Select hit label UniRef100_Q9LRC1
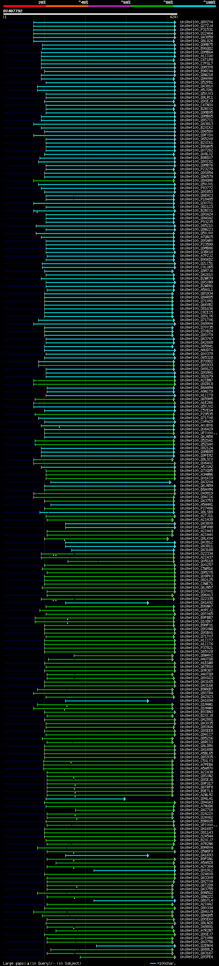This screenshot has width=219, height=966. click(196, 98)
